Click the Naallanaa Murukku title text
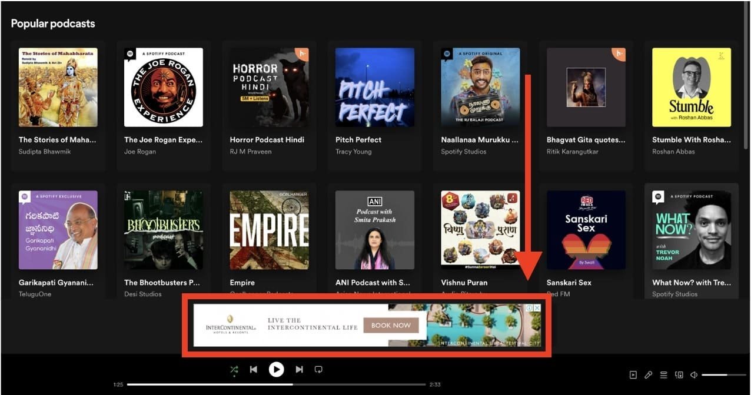This screenshot has height=395, width=751. click(x=480, y=140)
